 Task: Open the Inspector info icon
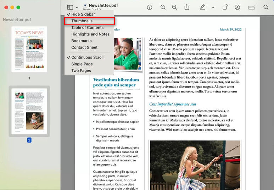click(150, 7)
